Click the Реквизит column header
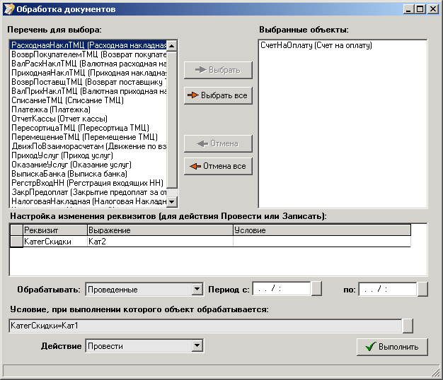443x380 pixels. [55, 230]
